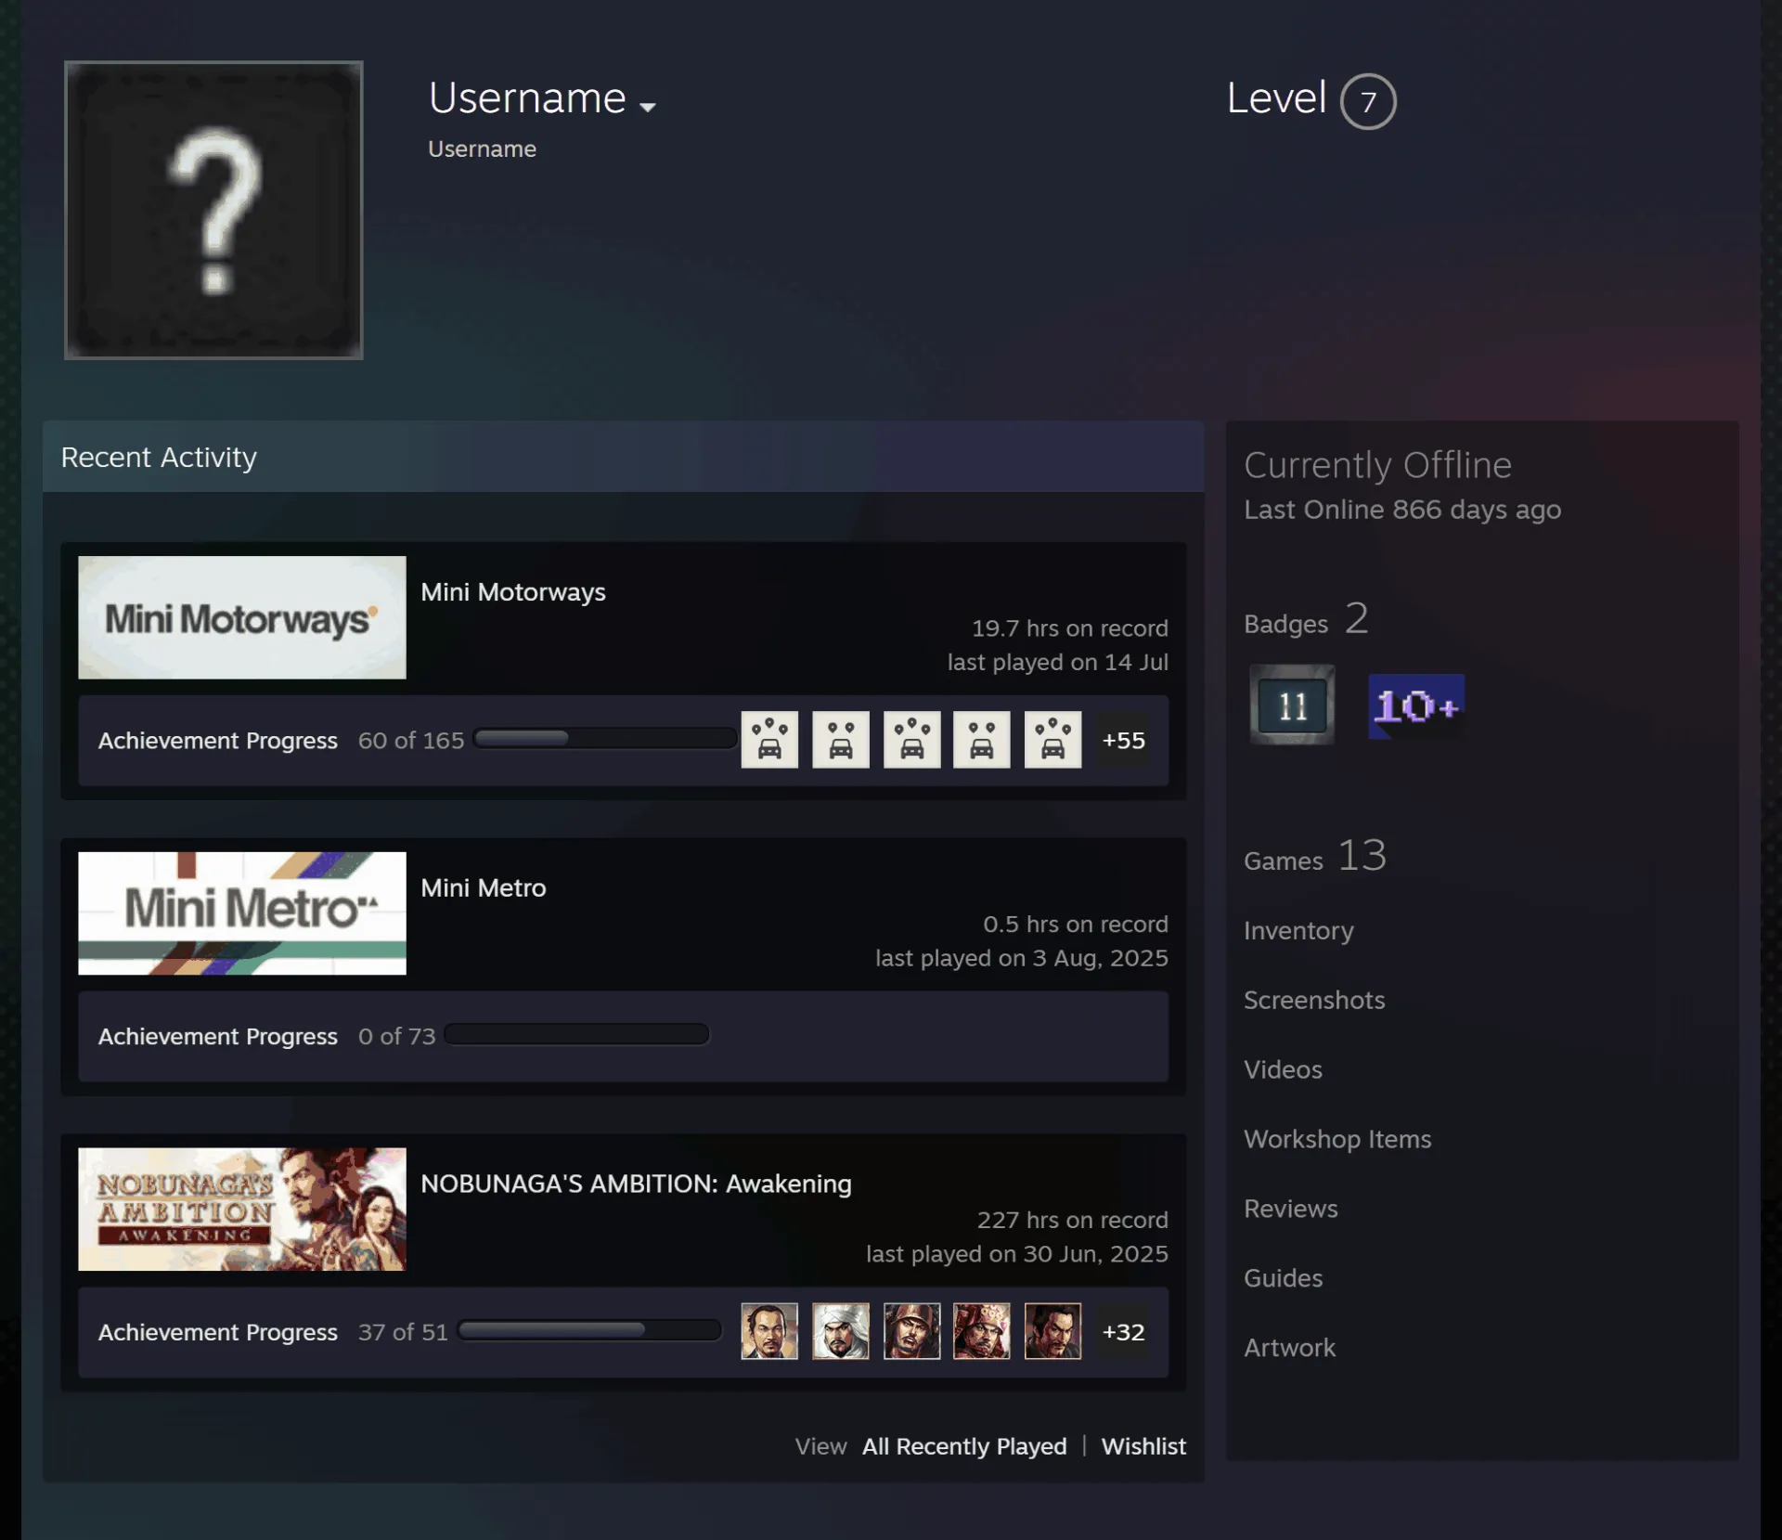Open the Workshop Items section
The height and width of the screenshot is (1540, 1782).
1337,1139
